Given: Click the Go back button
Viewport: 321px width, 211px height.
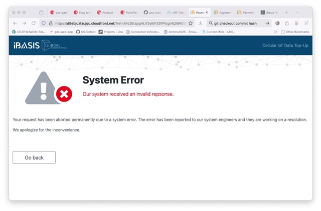Looking at the screenshot, I should (34, 157).
